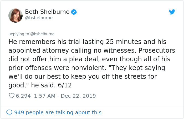Screen dimensions: 184x119
Task: Click the Dec 22, 2019 date
Action: point(78,96)
